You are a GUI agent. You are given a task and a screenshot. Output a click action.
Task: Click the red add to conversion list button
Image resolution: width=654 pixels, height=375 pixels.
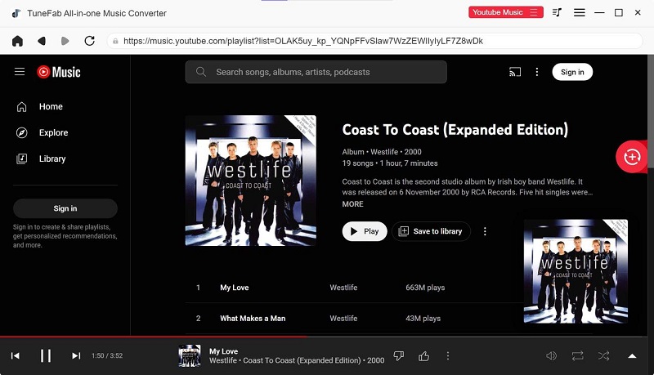(631, 157)
